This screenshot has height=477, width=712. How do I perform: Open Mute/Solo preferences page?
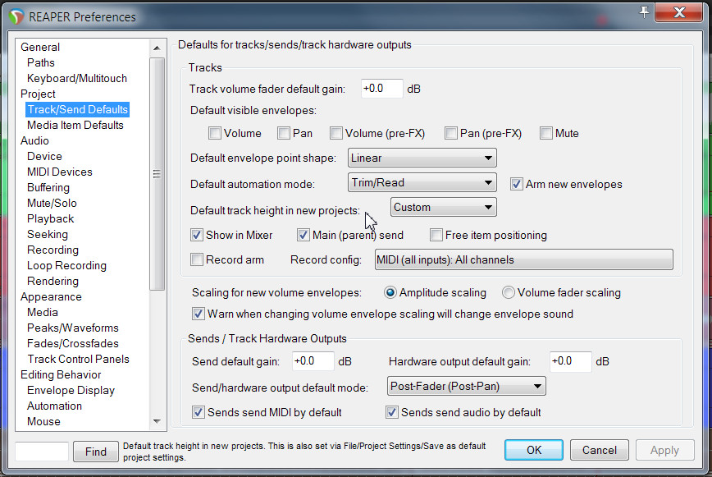click(x=52, y=203)
